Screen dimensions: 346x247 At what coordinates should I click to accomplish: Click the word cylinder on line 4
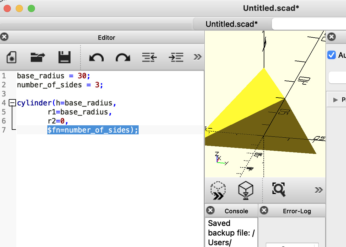coord(34,103)
